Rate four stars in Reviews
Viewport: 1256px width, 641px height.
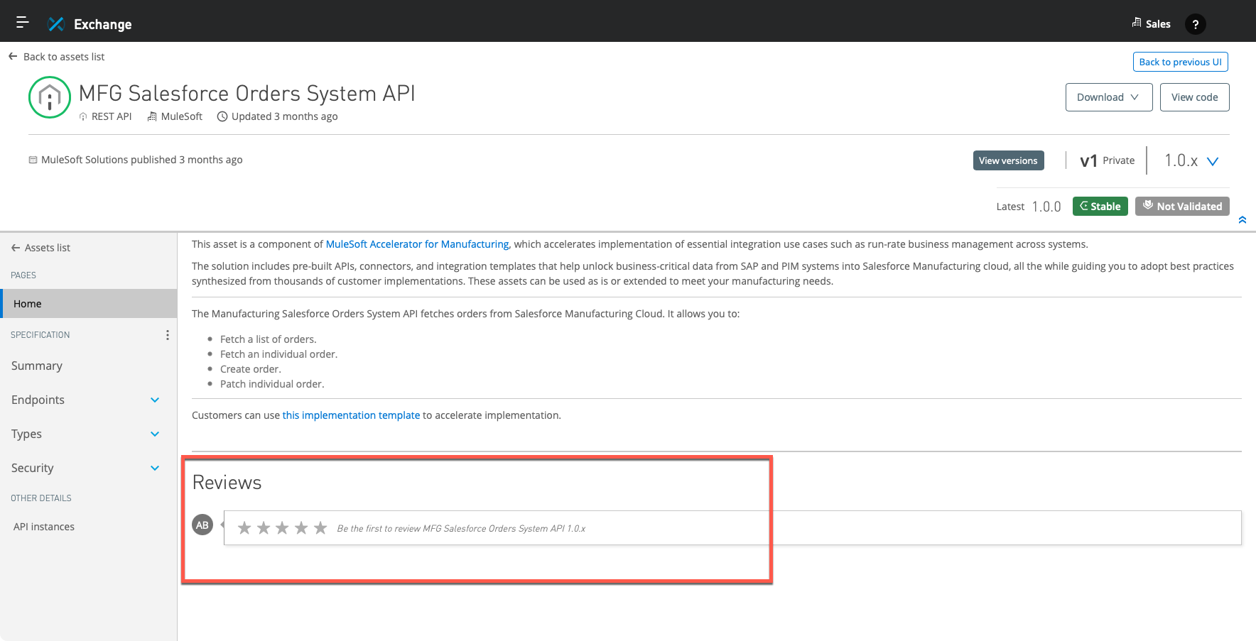[x=301, y=527]
